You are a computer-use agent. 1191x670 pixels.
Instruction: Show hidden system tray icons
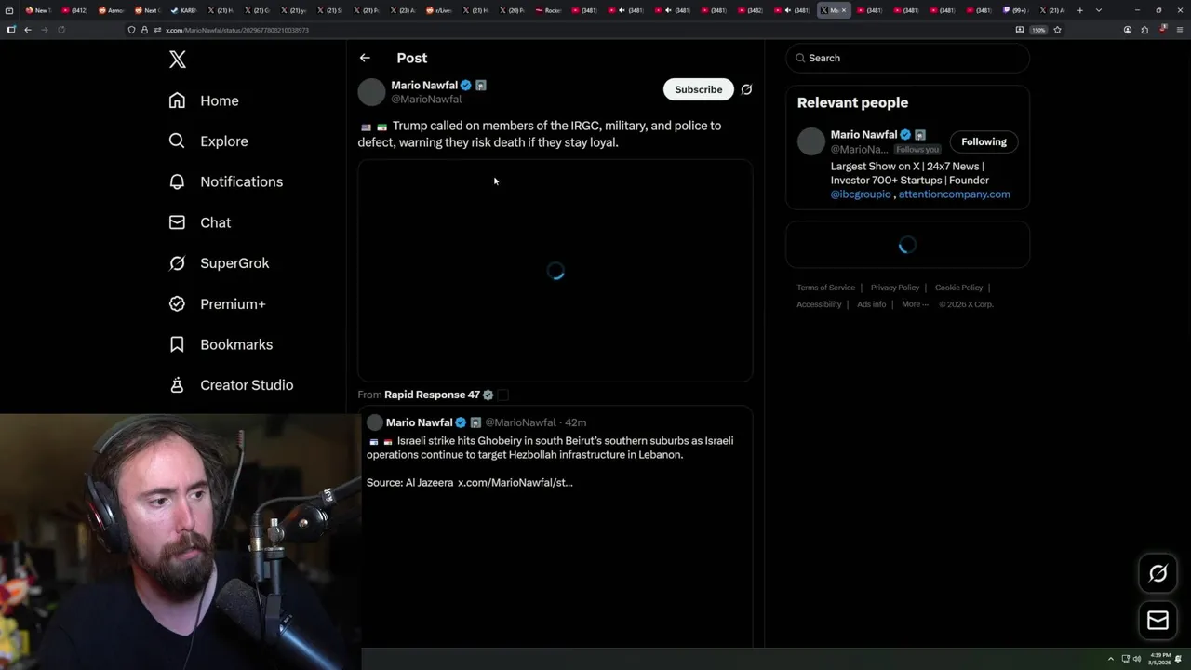pos(1110,659)
